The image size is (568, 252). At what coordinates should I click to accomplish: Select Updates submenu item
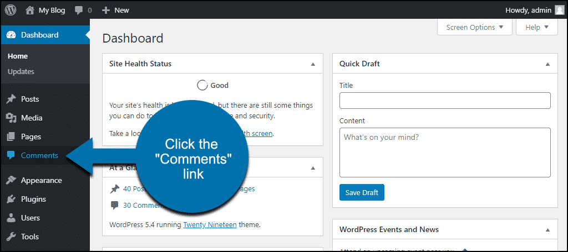21,71
